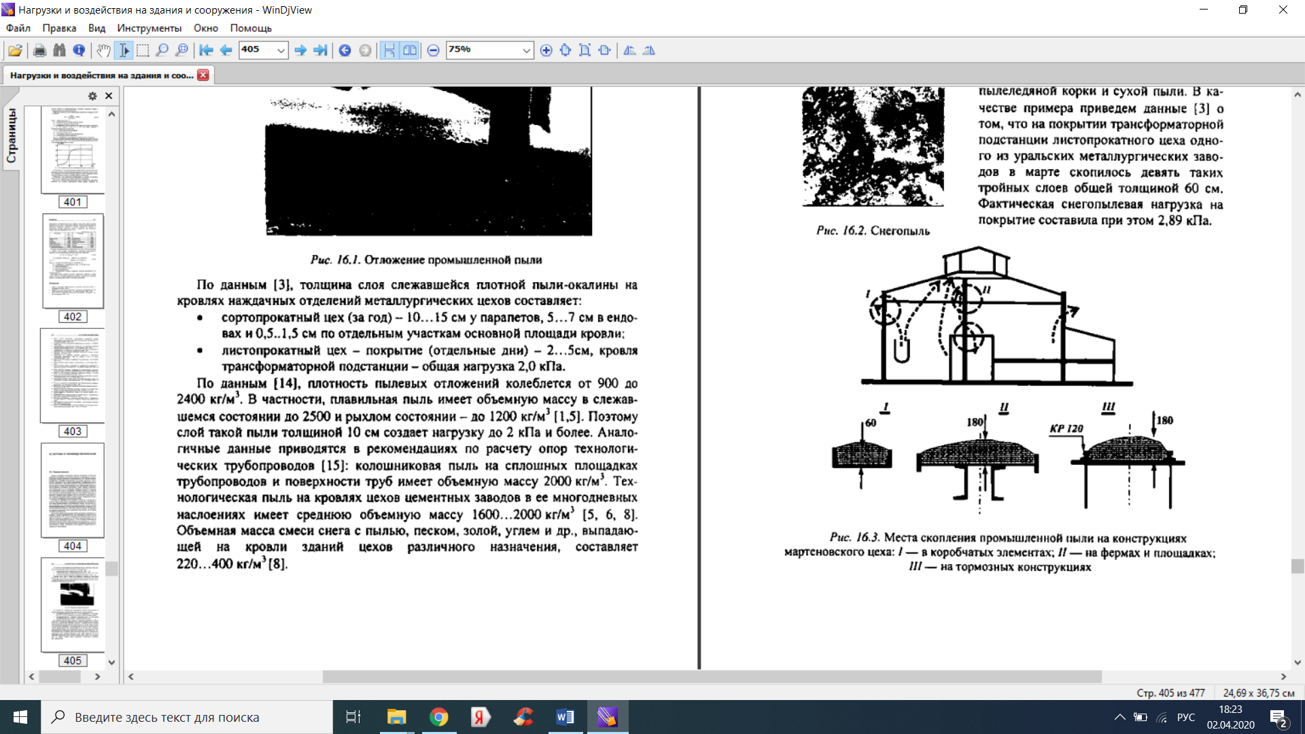Viewport: 1305px width, 734px height.
Task: Rotate the page counterclockwise
Action: [629, 50]
